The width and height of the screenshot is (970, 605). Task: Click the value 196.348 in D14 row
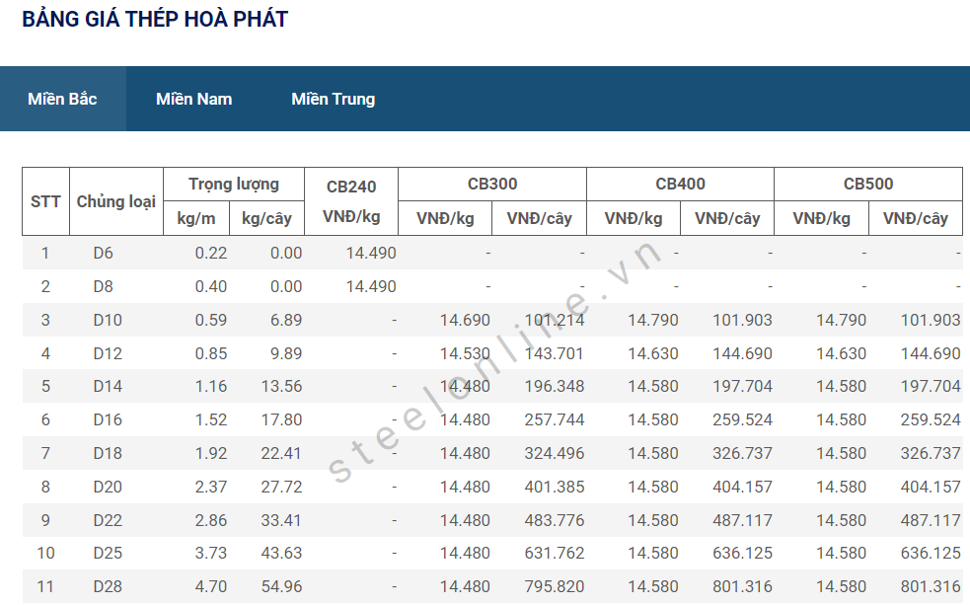click(555, 387)
